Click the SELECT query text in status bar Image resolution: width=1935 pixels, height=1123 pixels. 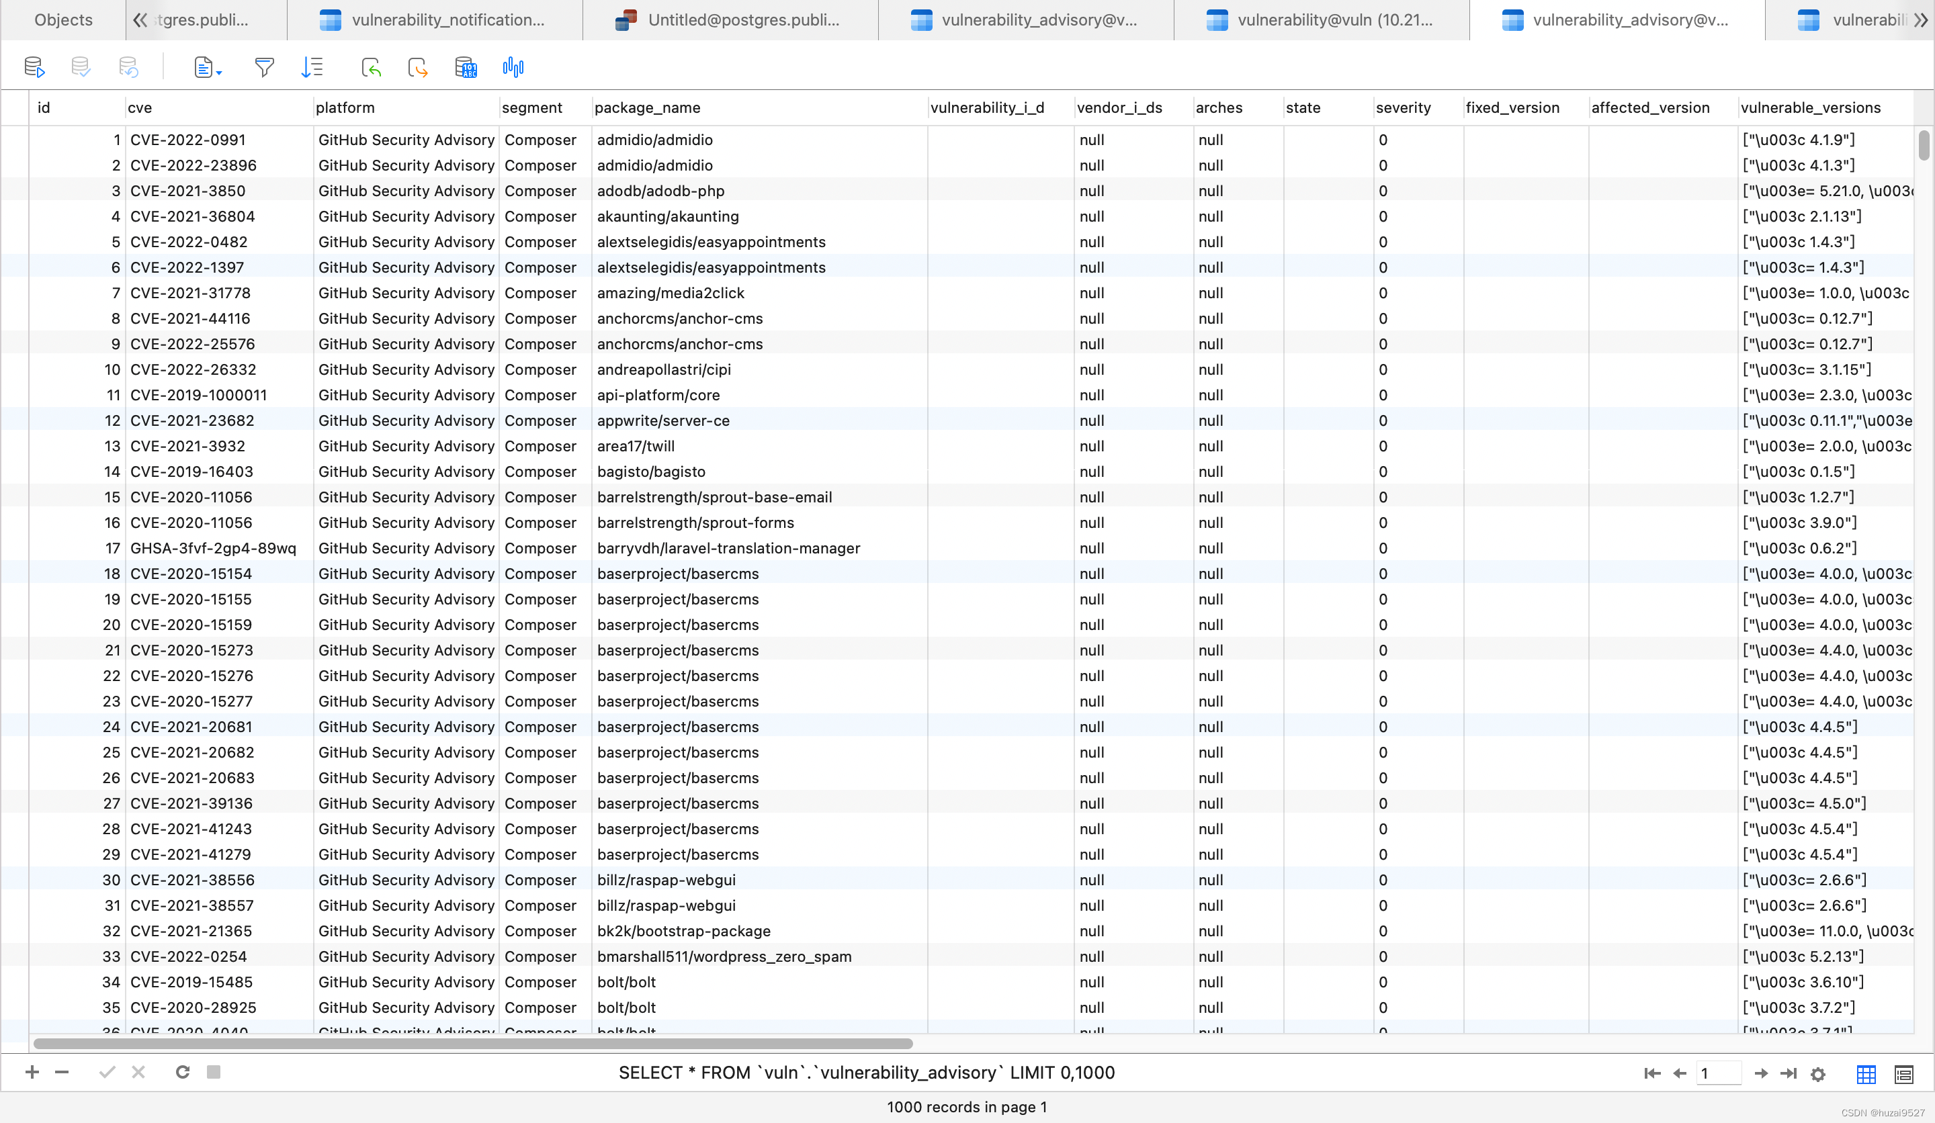tap(867, 1073)
